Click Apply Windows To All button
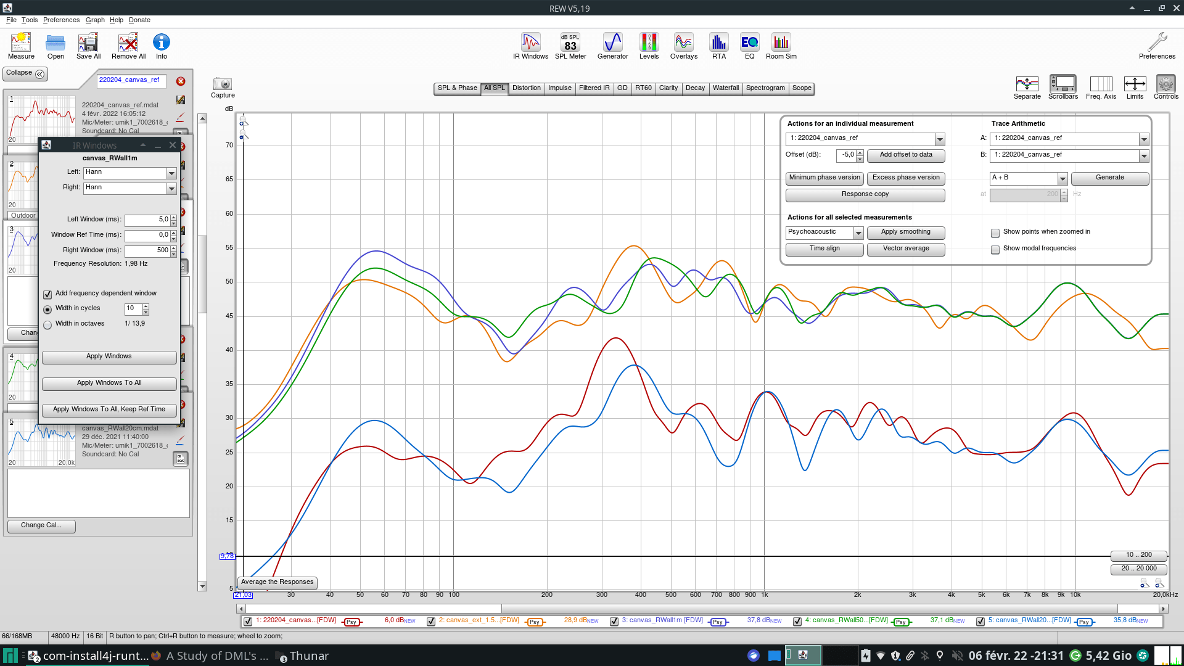The width and height of the screenshot is (1184, 666). (109, 383)
